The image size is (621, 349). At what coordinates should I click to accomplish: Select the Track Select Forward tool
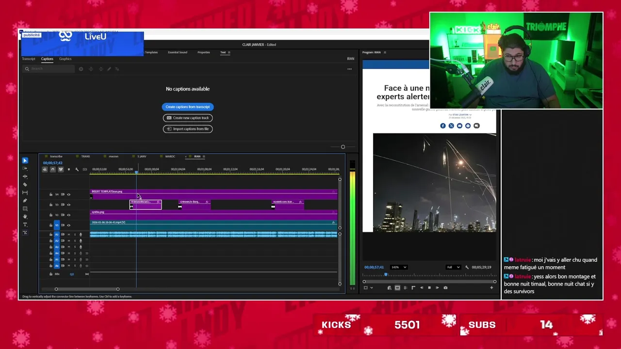pos(25,168)
